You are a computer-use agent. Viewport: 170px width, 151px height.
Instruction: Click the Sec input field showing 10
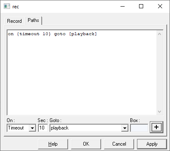coord(43,128)
